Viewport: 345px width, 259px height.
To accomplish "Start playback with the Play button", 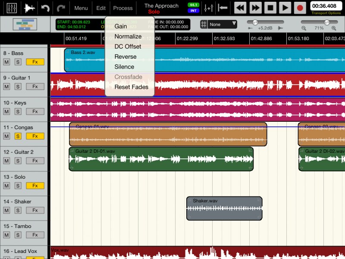I will click(285, 8).
